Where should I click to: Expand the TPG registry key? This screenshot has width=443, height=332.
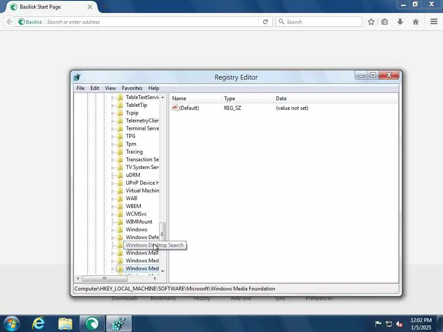pyautogui.click(x=112, y=137)
